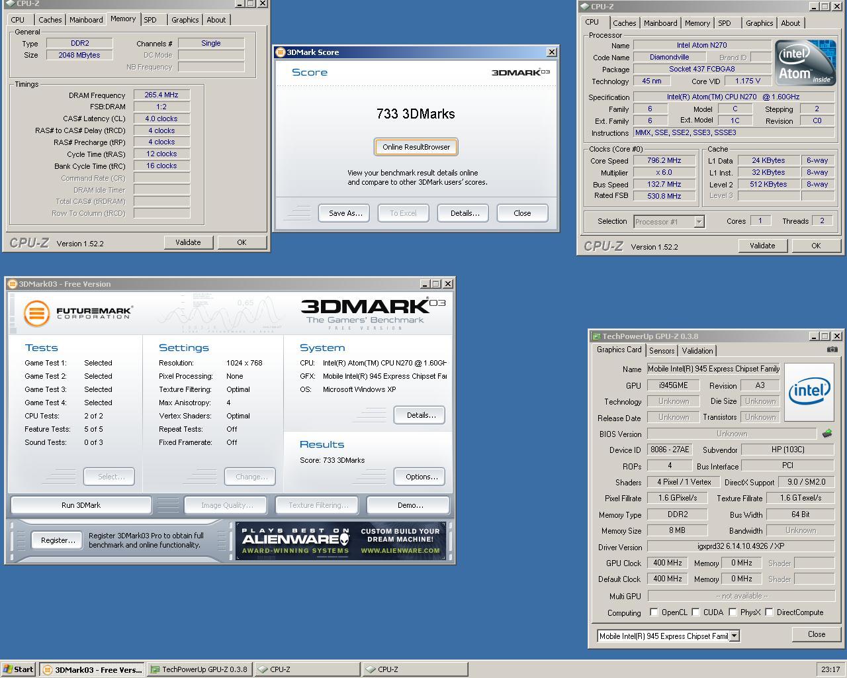The image size is (847, 678).
Task: Enable the CUDA checkbox
Action: (x=695, y=612)
